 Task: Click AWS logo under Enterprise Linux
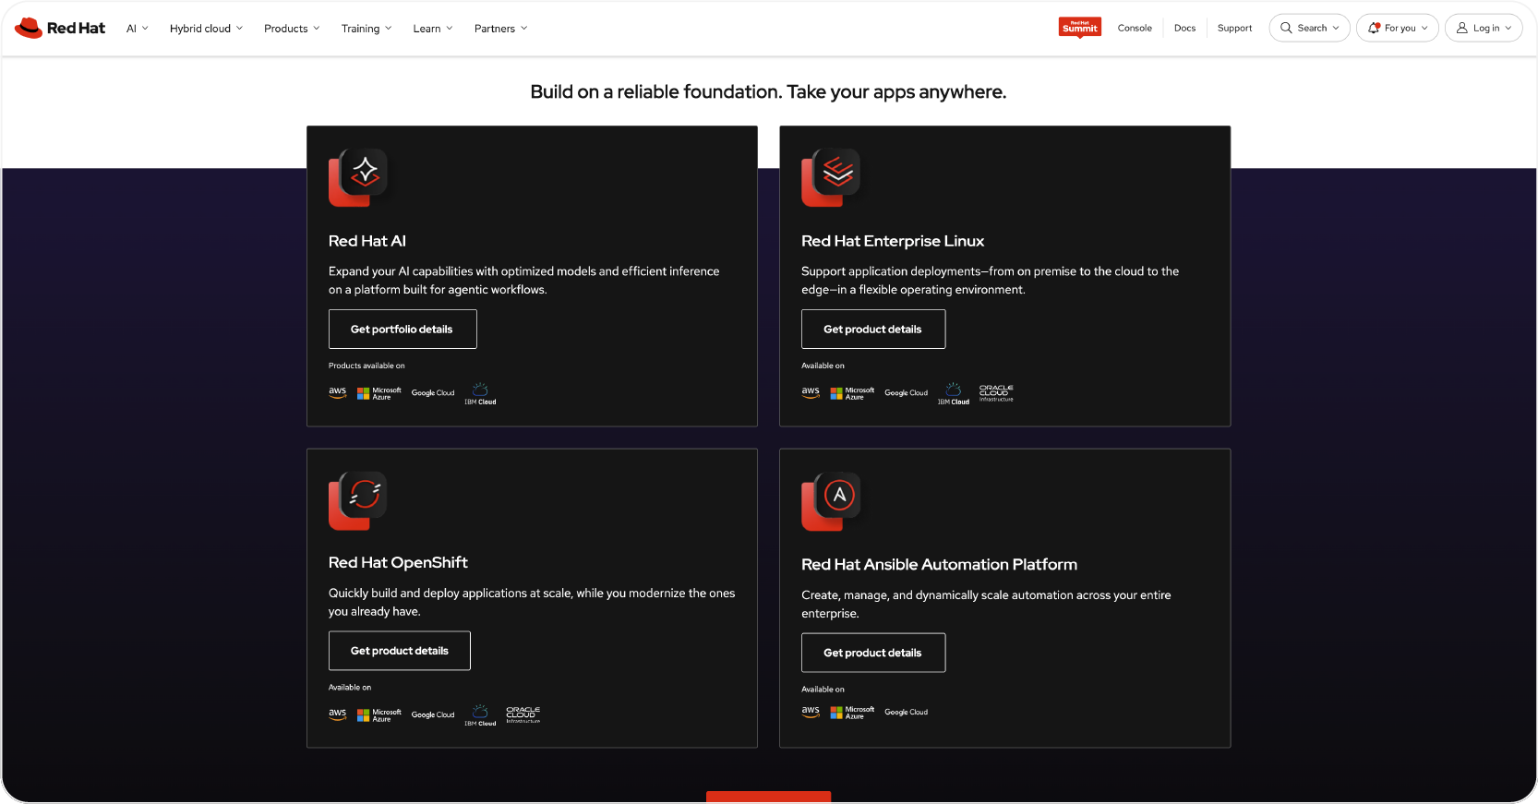click(x=811, y=392)
